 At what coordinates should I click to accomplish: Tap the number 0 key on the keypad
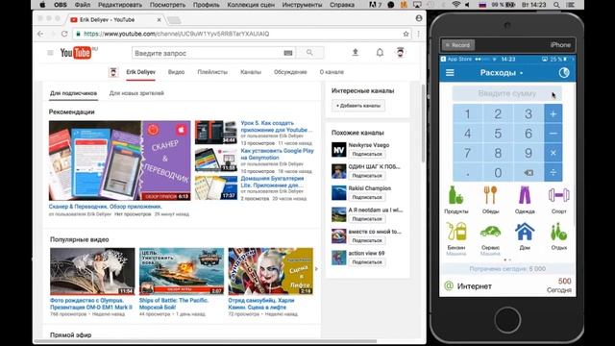click(x=498, y=172)
